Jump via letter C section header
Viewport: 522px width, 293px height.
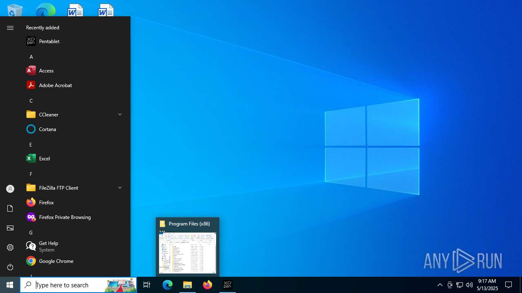point(31,101)
